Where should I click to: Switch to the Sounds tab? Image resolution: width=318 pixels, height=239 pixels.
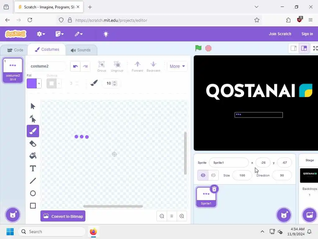coord(80,50)
